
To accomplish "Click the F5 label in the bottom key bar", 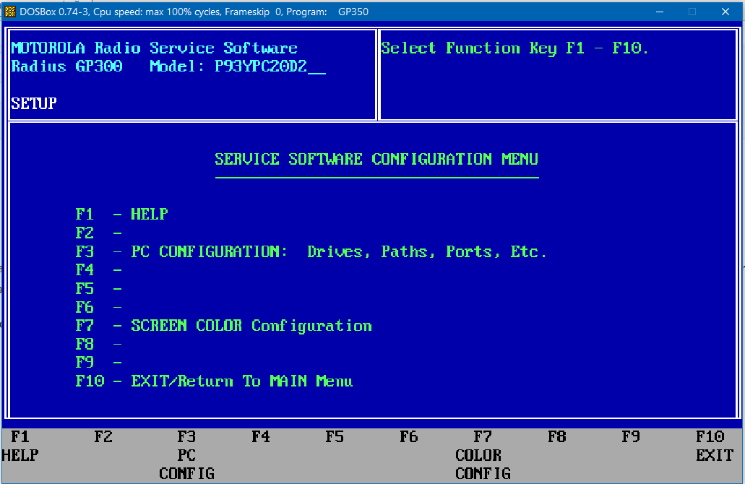I will 335,436.
